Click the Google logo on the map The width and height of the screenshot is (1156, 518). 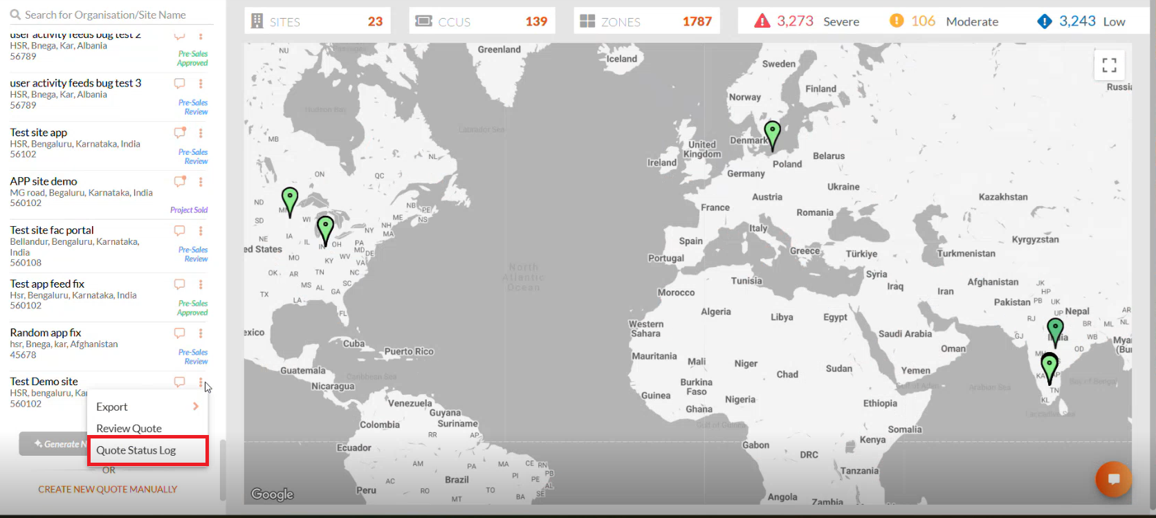273,494
